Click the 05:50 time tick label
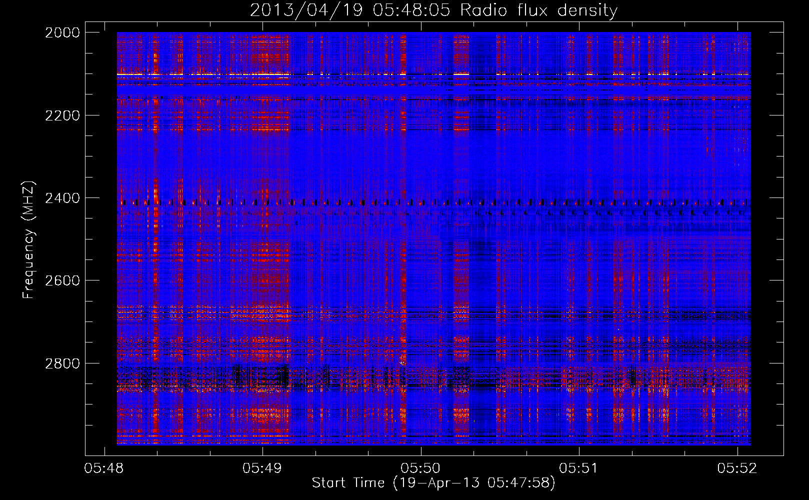The image size is (809, 500). click(x=421, y=468)
